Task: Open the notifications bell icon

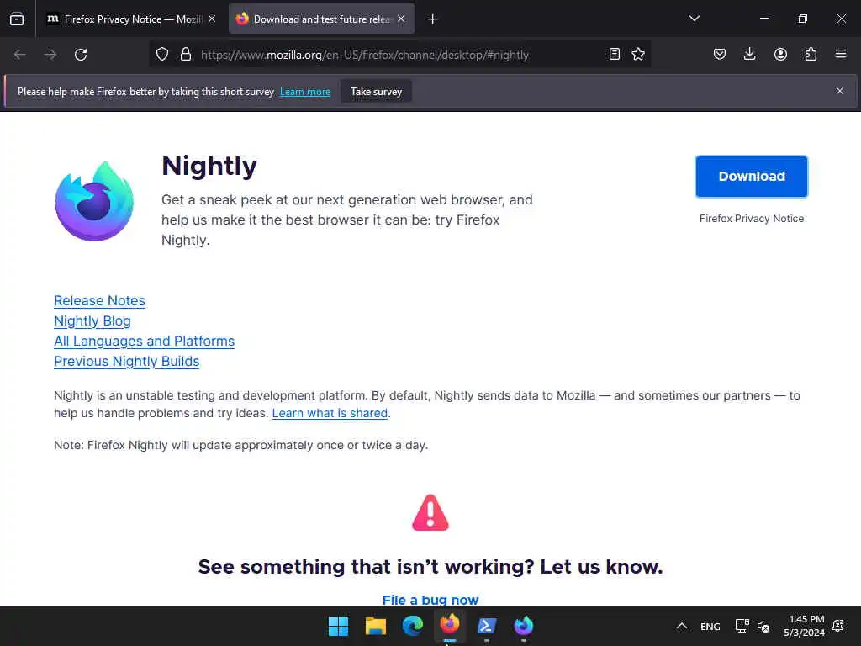Action: point(838,626)
